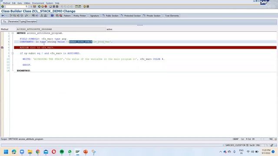Click the Find Next binoculars icon

pos(57,6)
